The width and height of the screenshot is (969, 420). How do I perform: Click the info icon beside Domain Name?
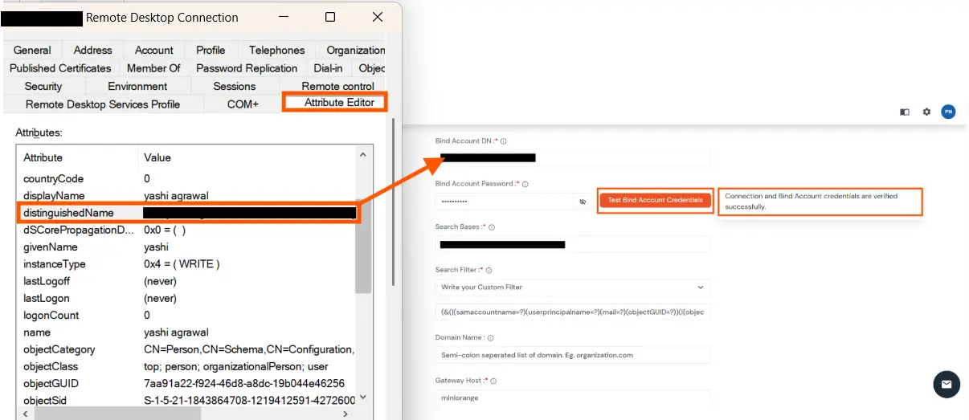490,338
